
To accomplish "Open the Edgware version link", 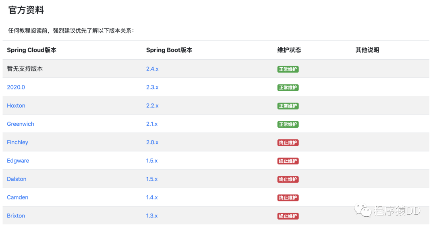I will (18, 161).
